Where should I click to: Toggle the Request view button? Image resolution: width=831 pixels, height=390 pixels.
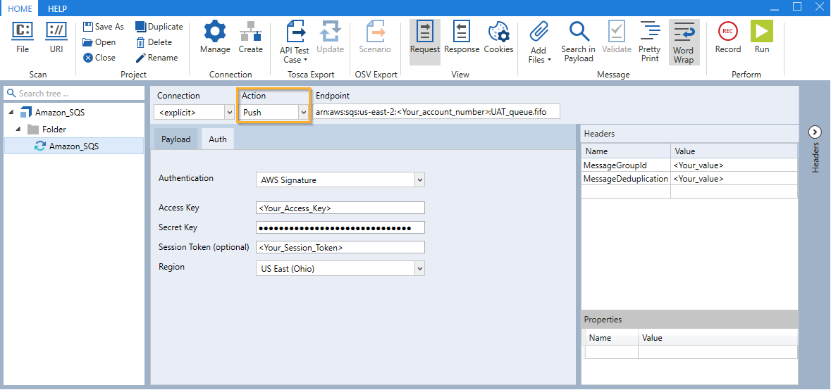tap(424, 32)
